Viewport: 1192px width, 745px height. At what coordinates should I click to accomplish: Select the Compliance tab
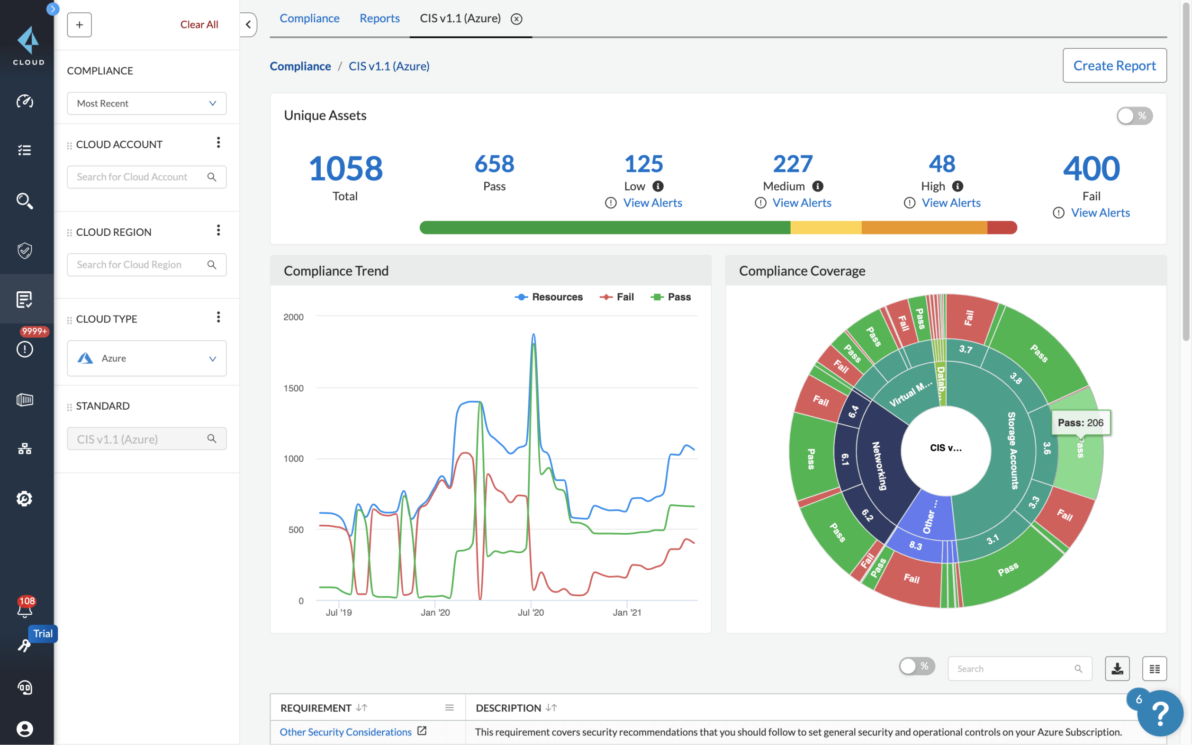[x=309, y=18]
